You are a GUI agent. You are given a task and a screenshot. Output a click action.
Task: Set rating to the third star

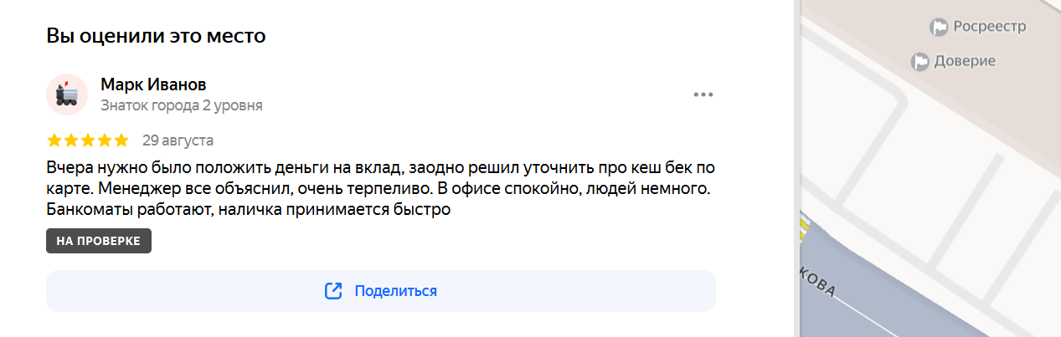88,140
